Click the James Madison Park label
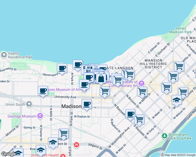 [x=180, y=30]
